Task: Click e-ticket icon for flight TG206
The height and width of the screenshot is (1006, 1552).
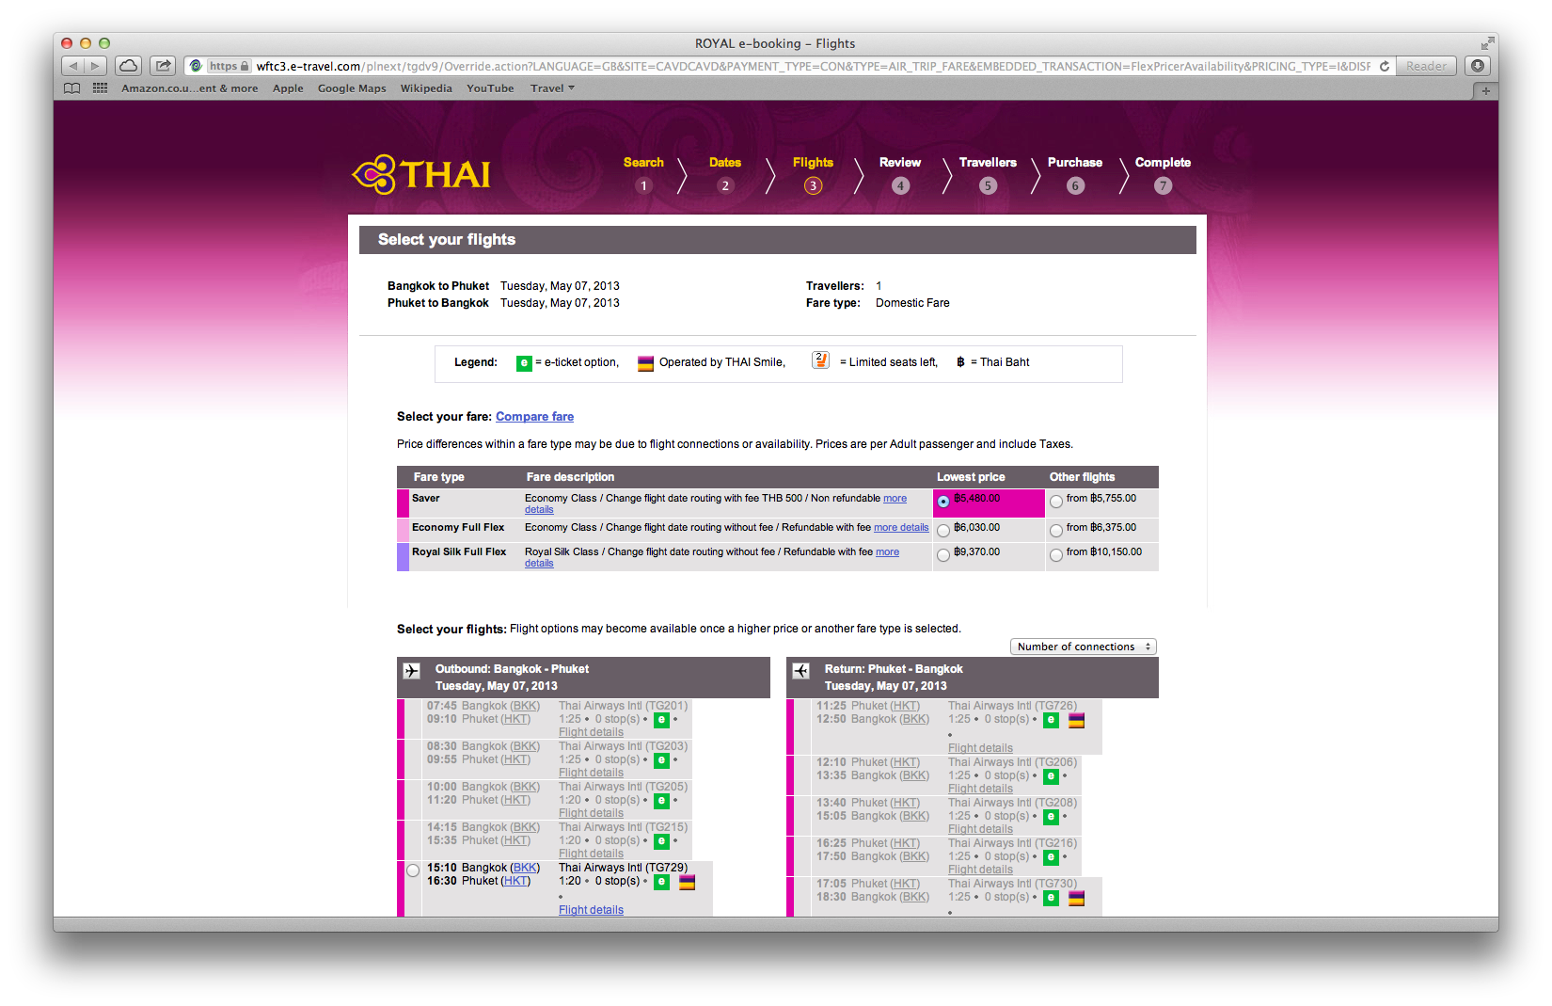Action: 1051,777
